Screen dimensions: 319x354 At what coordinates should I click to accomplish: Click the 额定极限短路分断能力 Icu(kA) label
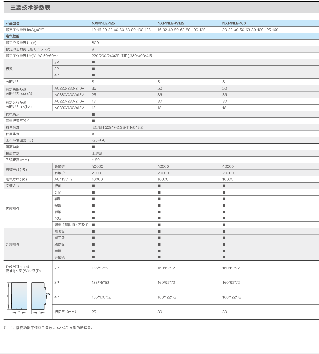(19, 92)
